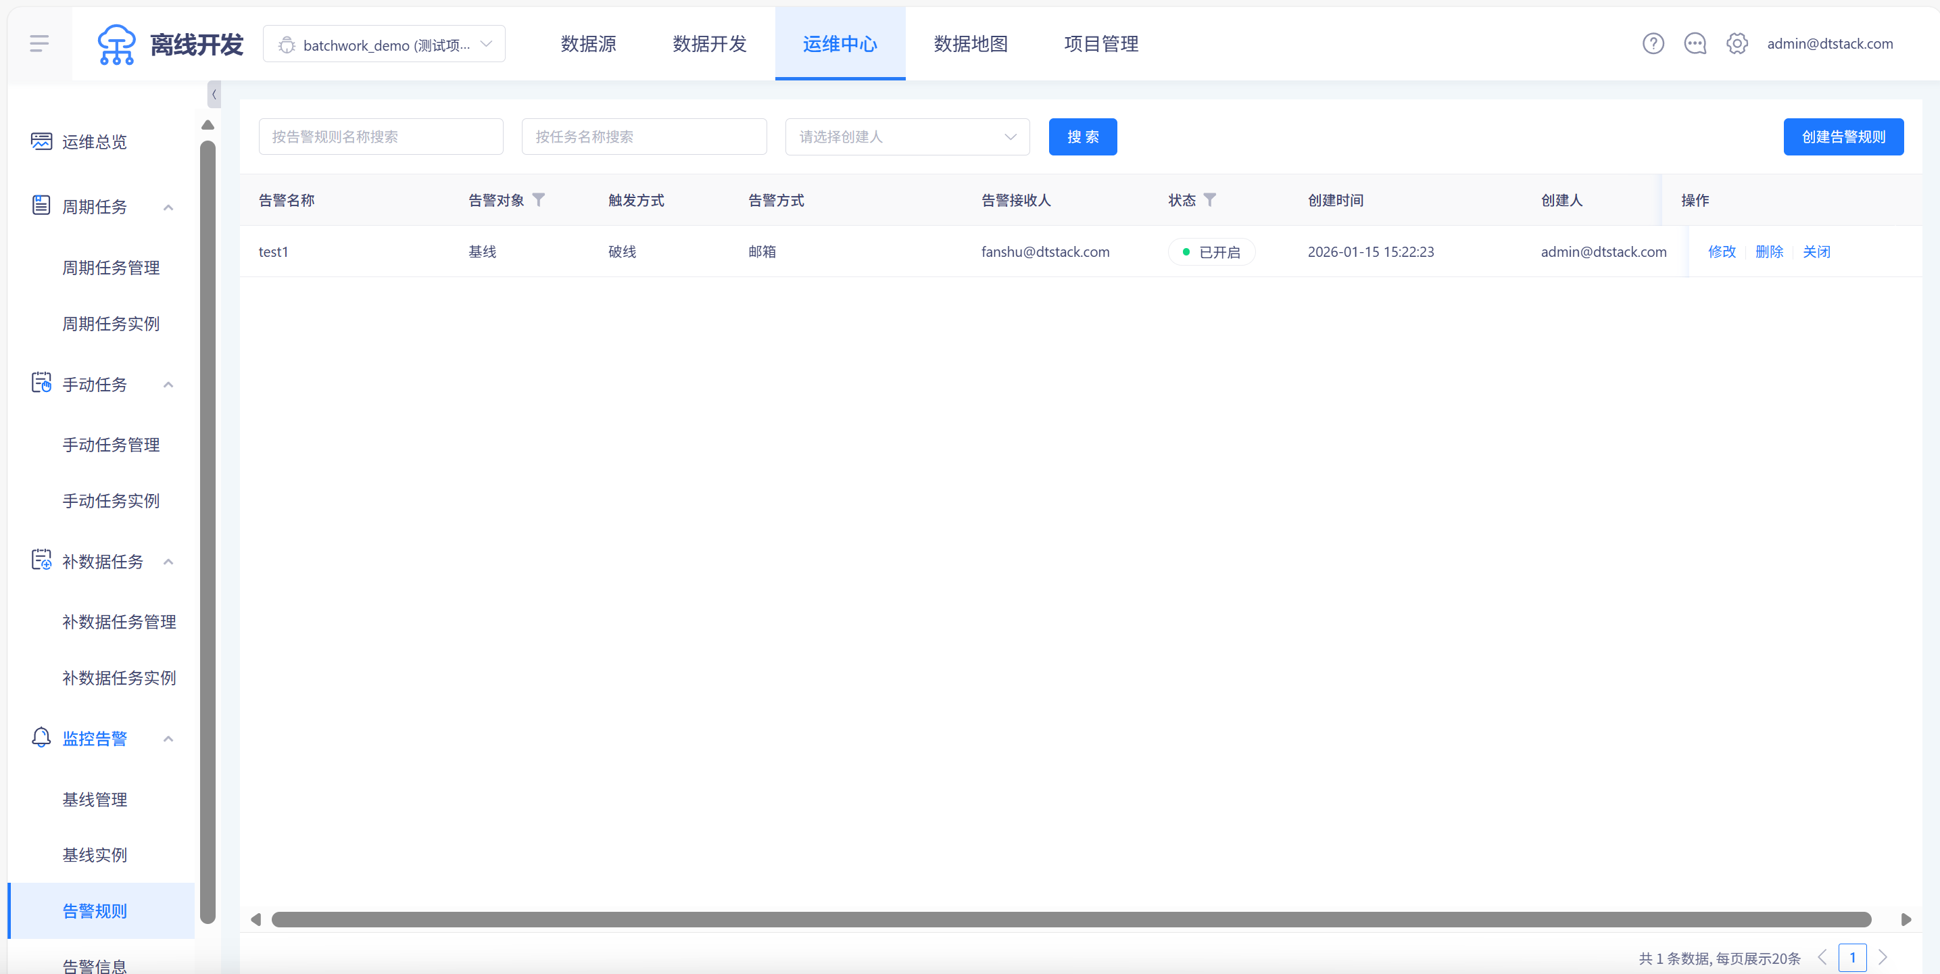This screenshot has width=1940, height=974.
Task: Click 删除 for rule test1
Action: pos(1769,251)
